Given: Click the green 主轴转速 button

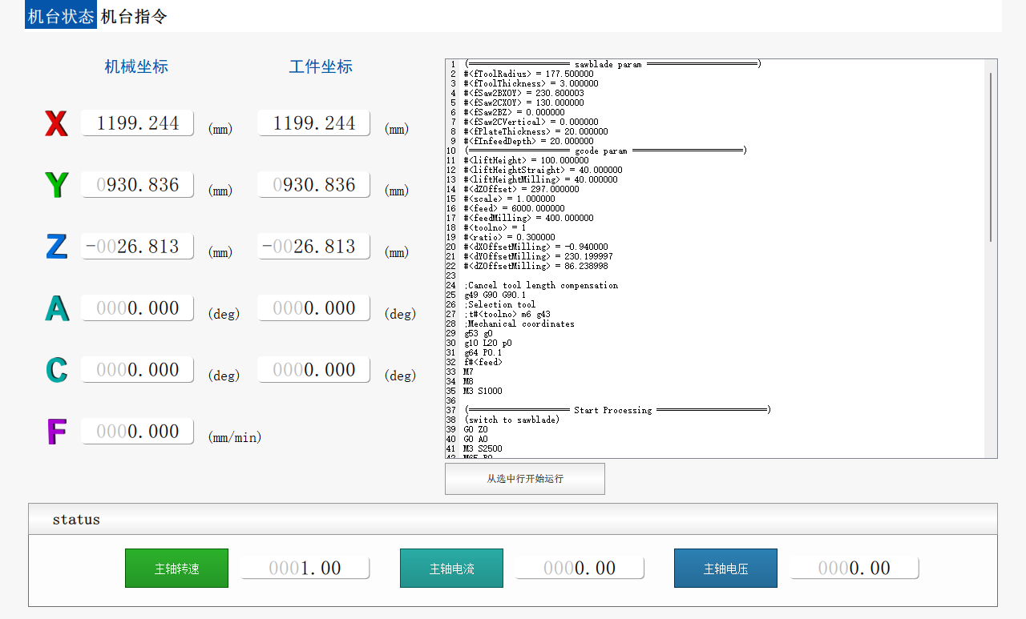Looking at the screenshot, I should tap(176, 569).
